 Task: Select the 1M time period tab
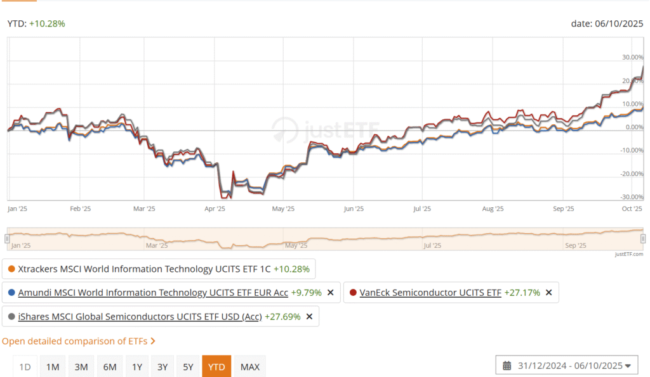53,367
